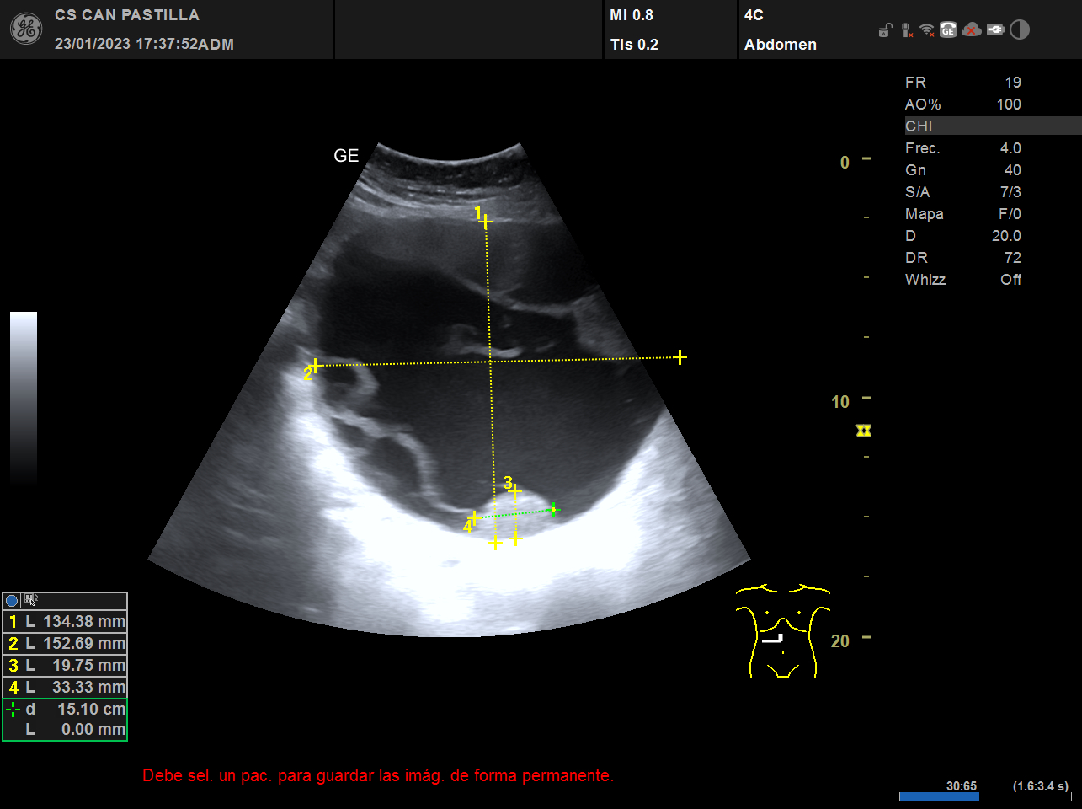
Task: Click the disconnected network cable icon
Action: [x=906, y=30]
